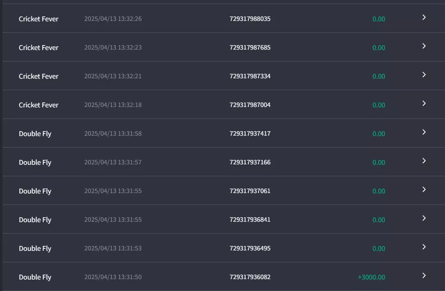The height and width of the screenshot is (291, 445).
Task: Click chevron on Double Fly 13:31:57 row
Action: click(424, 161)
